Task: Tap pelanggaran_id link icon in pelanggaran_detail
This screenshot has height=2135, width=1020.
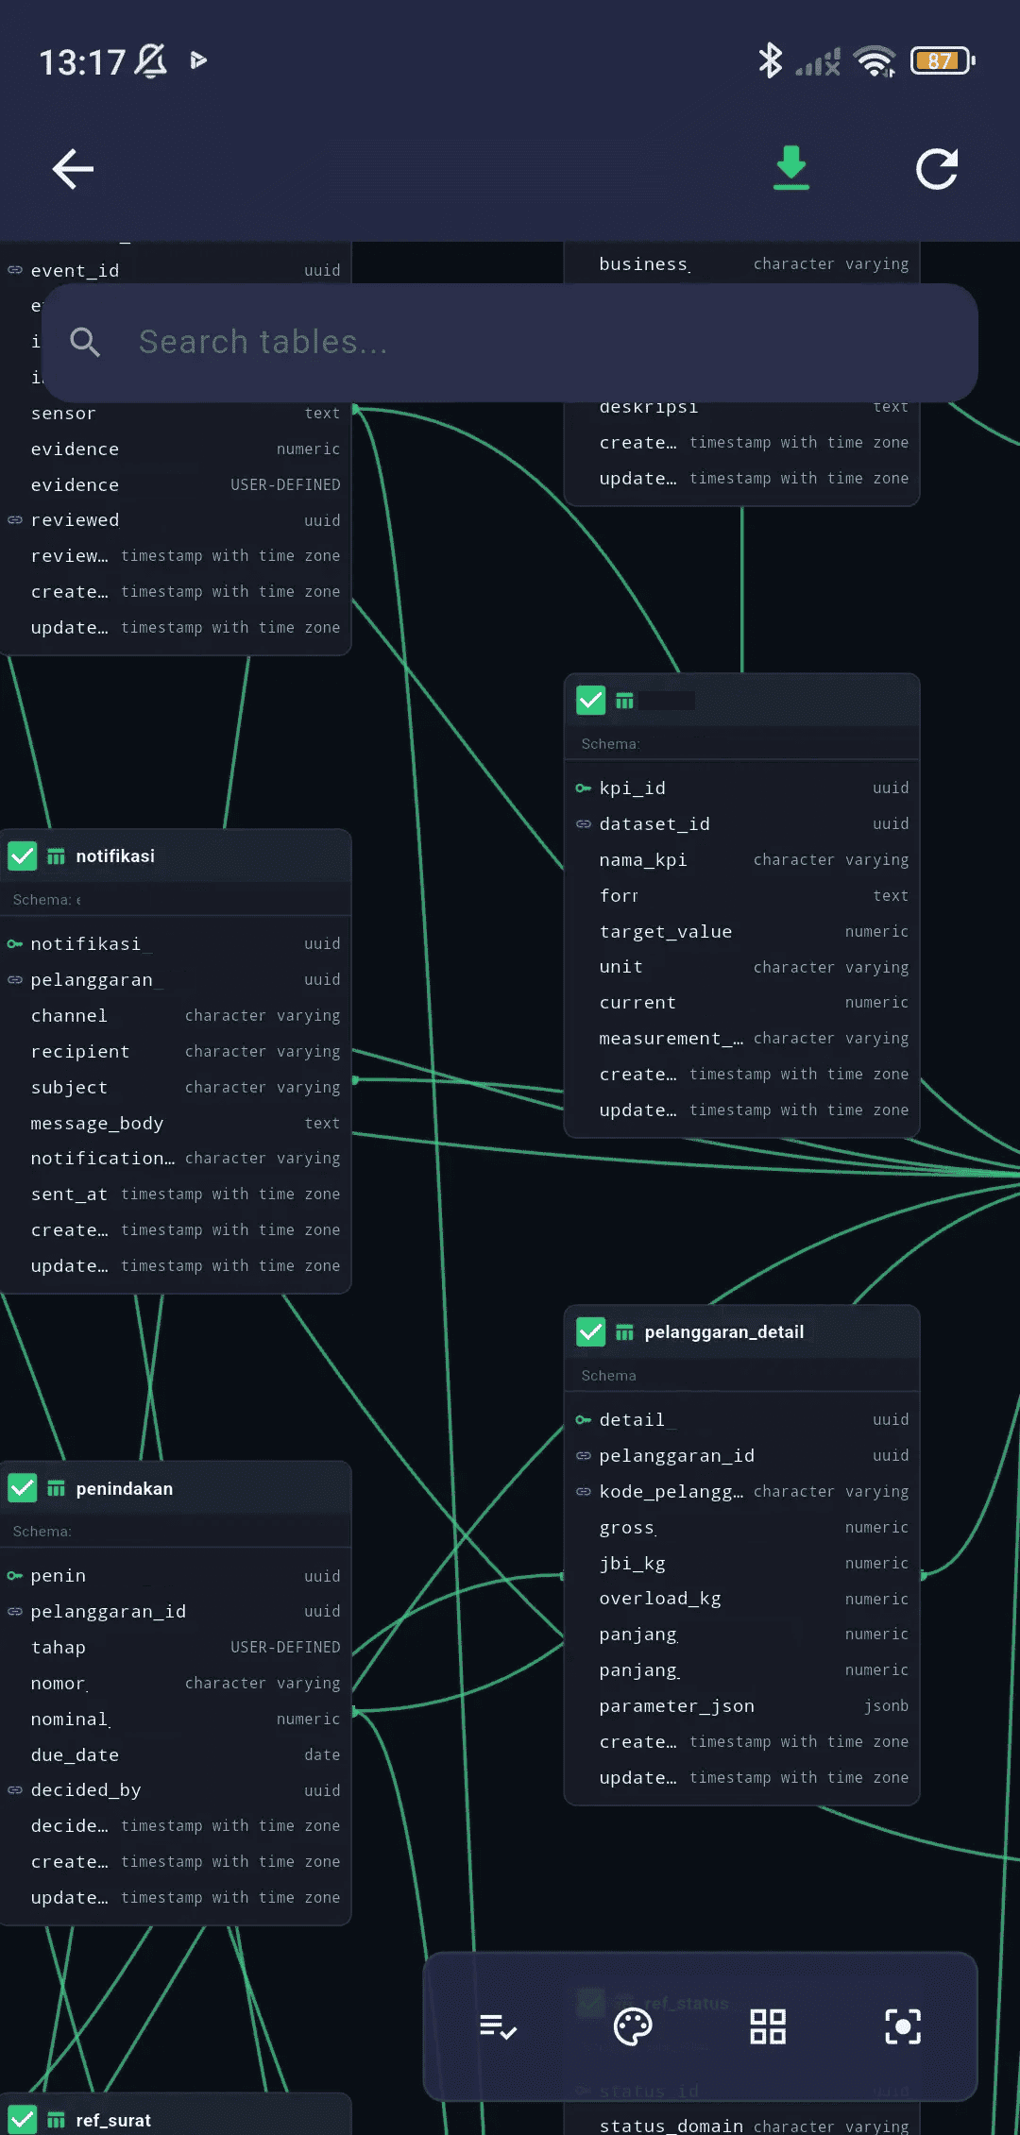Action: (584, 1456)
